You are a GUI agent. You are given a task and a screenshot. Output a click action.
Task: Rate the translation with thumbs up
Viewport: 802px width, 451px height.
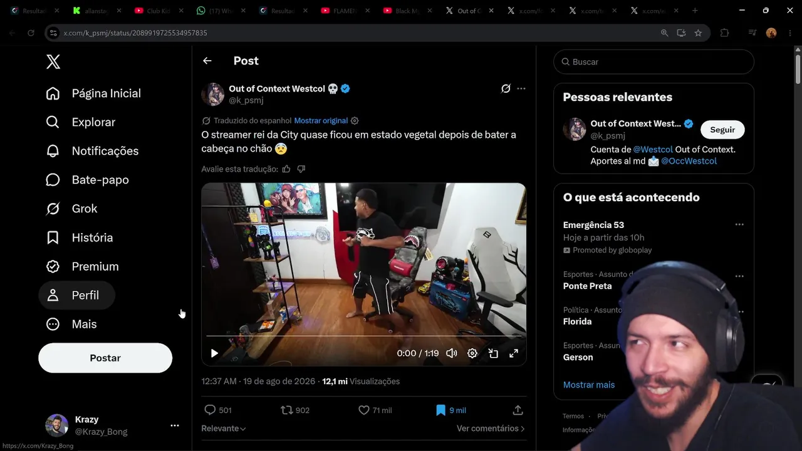[286, 168]
